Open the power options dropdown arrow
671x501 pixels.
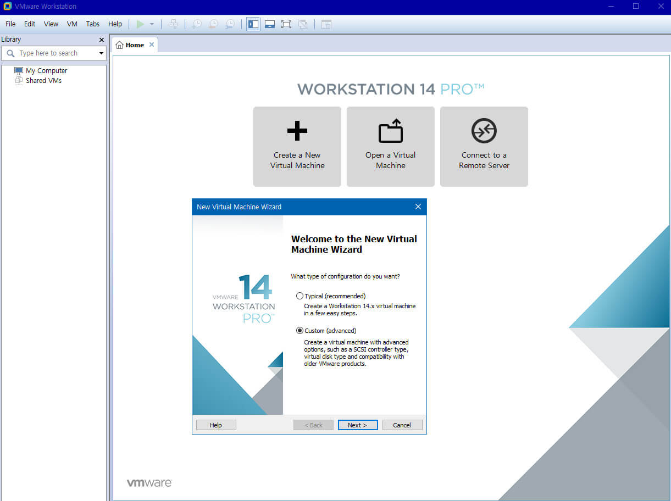coord(152,24)
